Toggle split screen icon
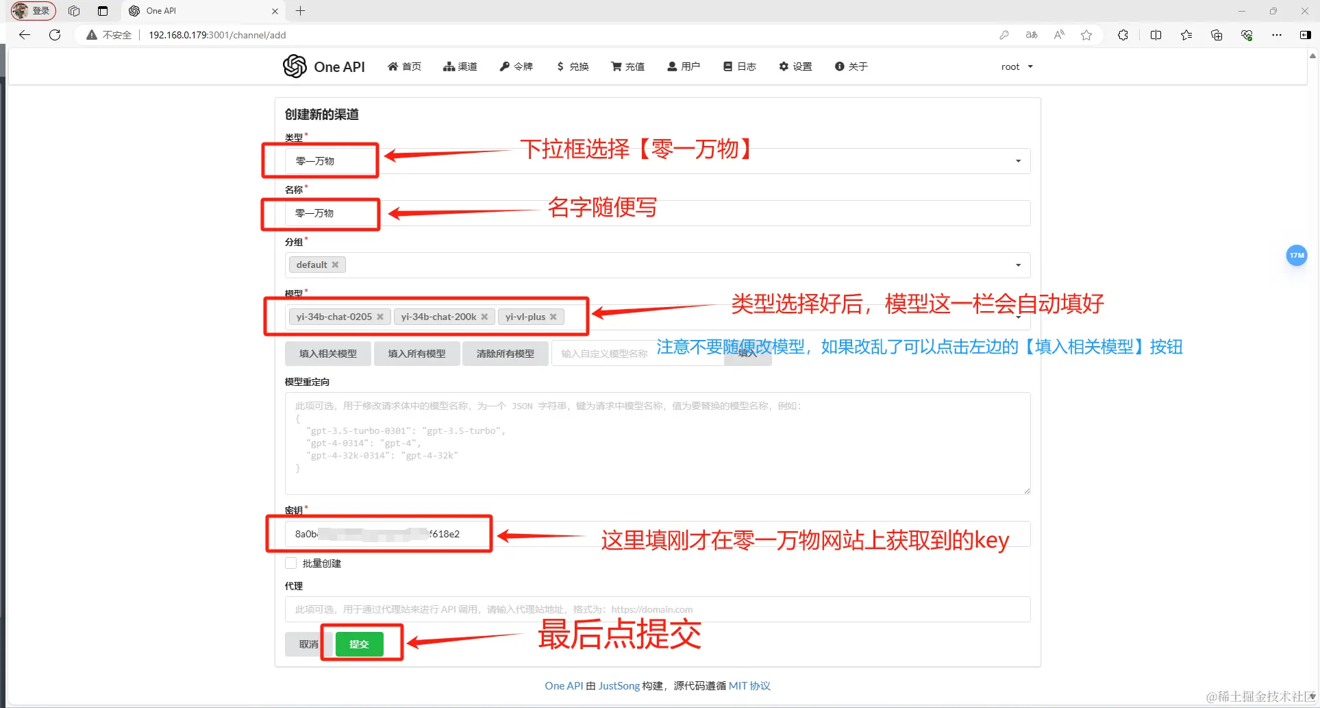The height and width of the screenshot is (708, 1320). pyautogui.click(x=1156, y=35)
